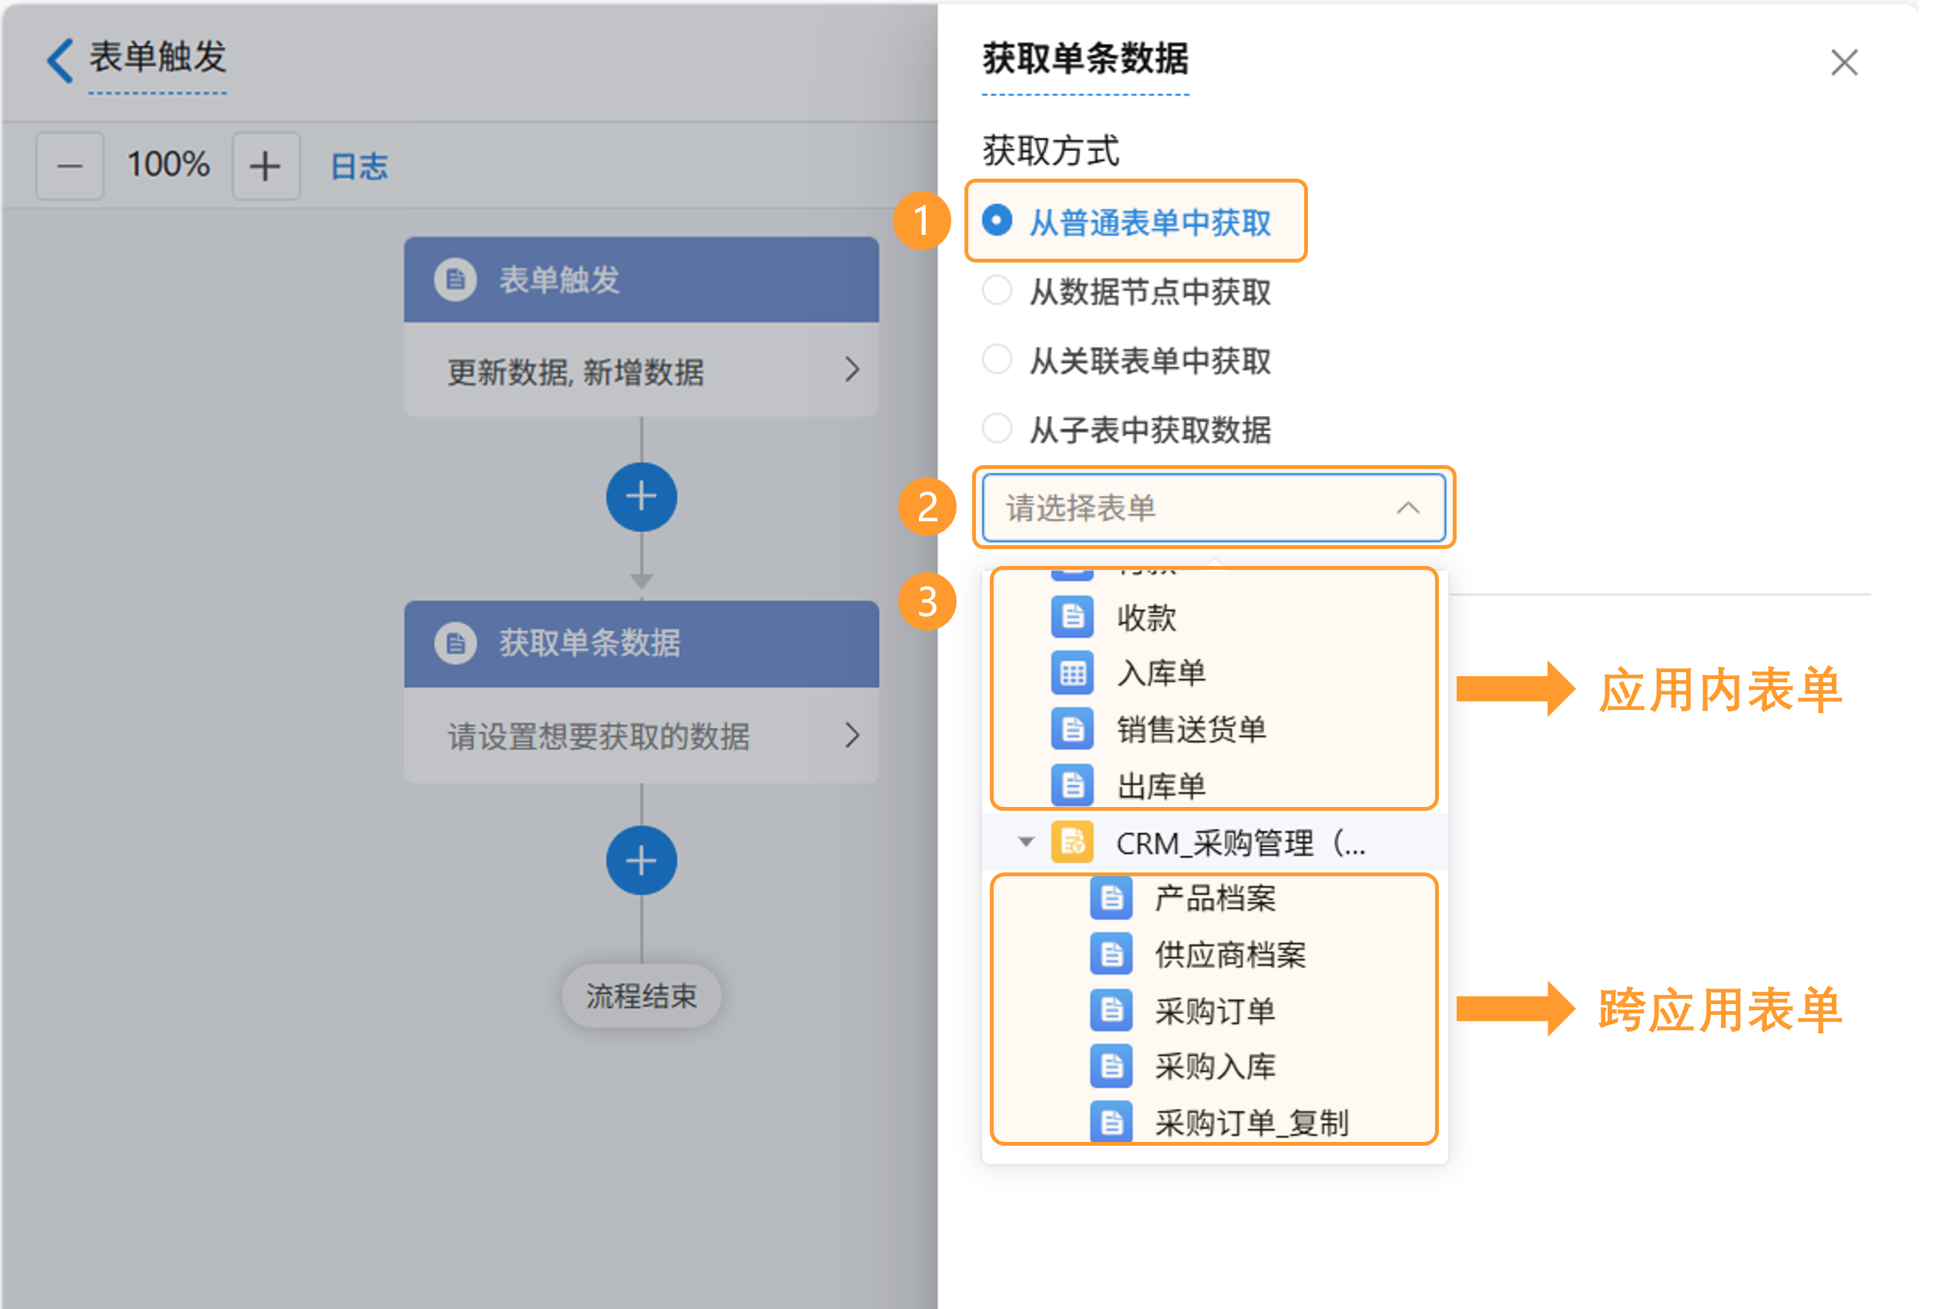
Task: Collapse the CRM_采购管理 tree group
Action: pyautogui.click(x=1025, y=842)
